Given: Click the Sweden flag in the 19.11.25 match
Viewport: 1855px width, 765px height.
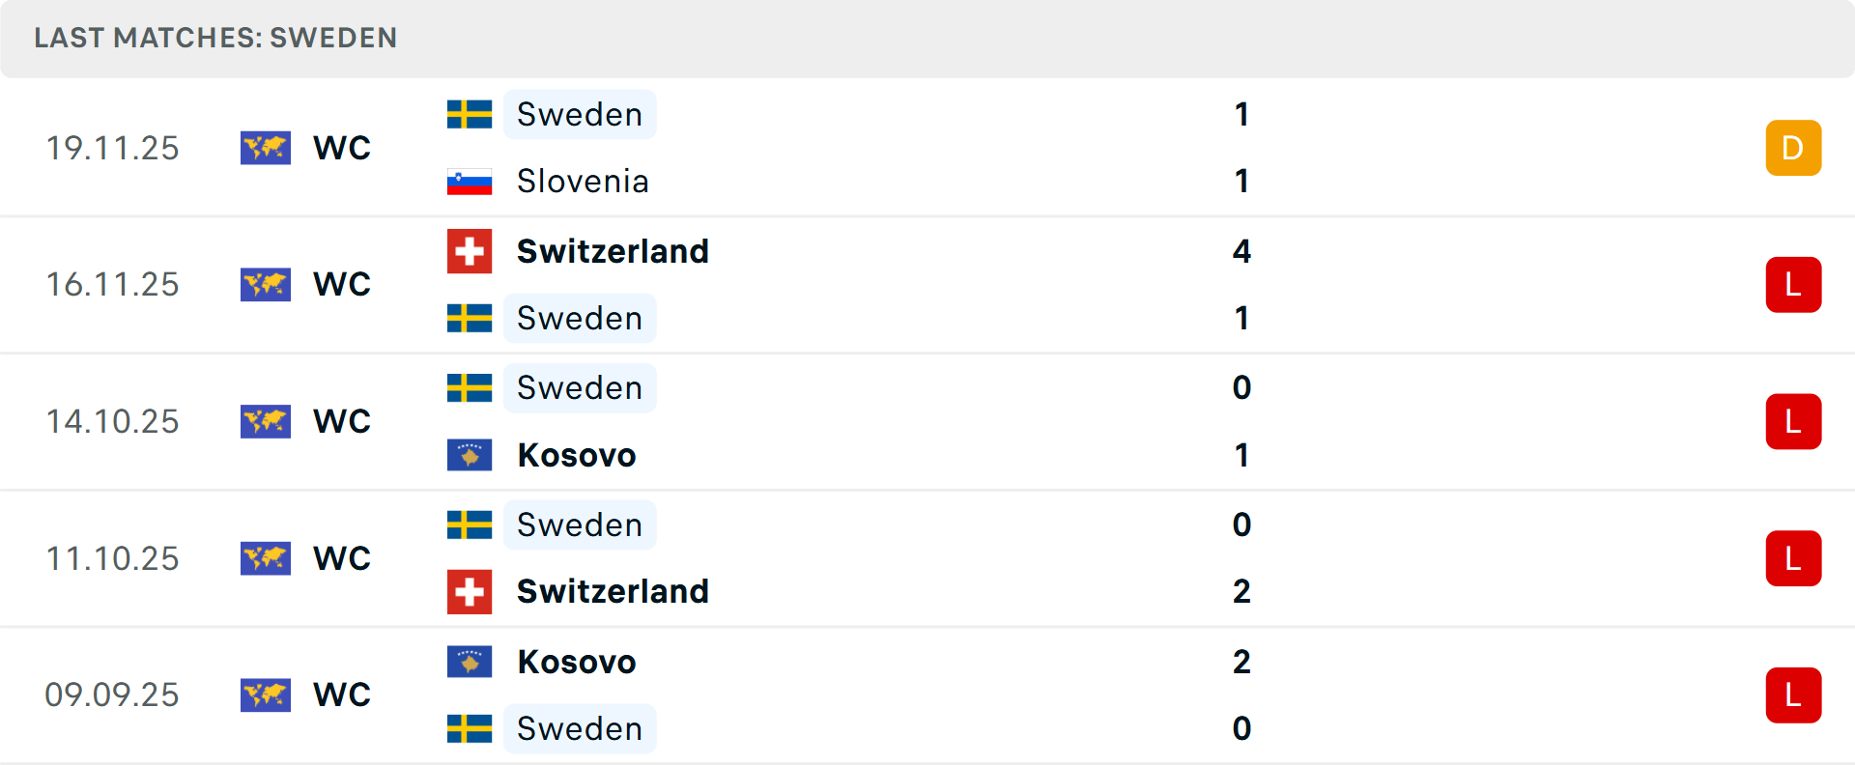Looking at the screenshot, I should (x=470, y=114).
